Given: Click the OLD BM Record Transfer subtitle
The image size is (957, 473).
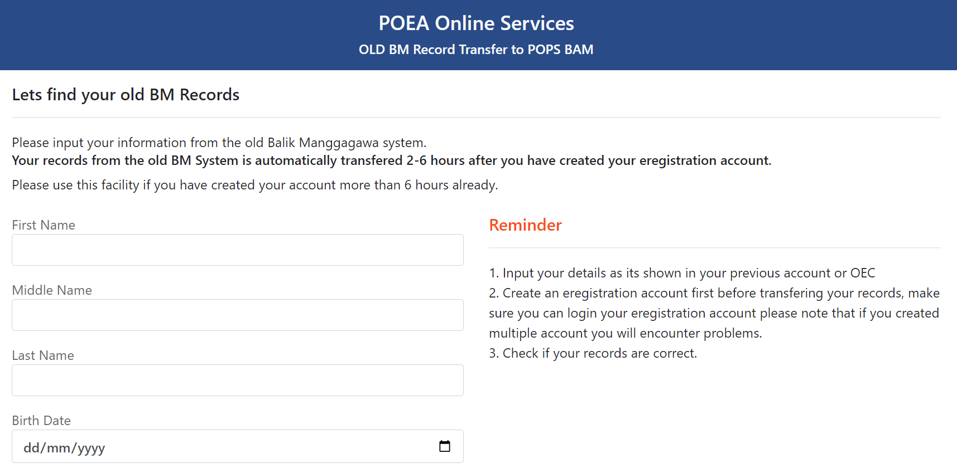Looking at the screenshot, I should (476, 50).
